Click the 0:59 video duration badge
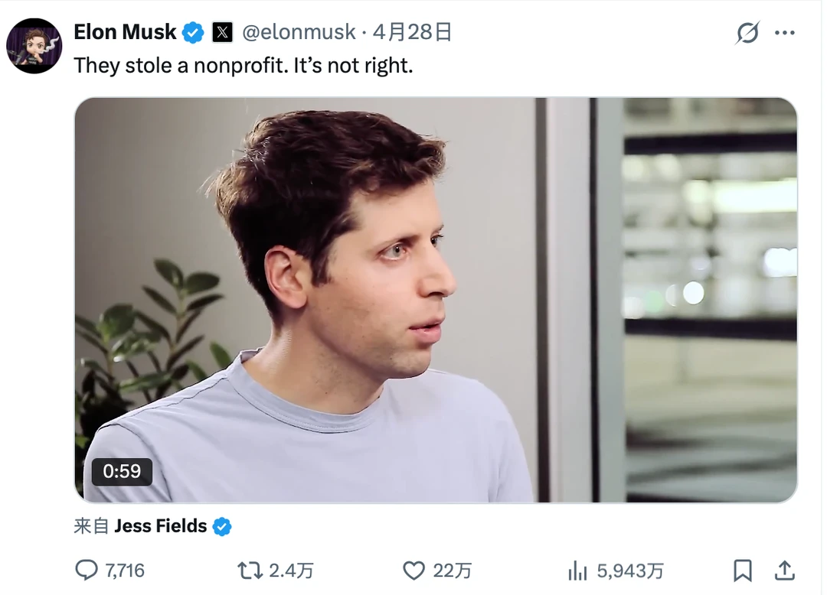The width and height of the screenshot is (827, 595). coord(122,471)
